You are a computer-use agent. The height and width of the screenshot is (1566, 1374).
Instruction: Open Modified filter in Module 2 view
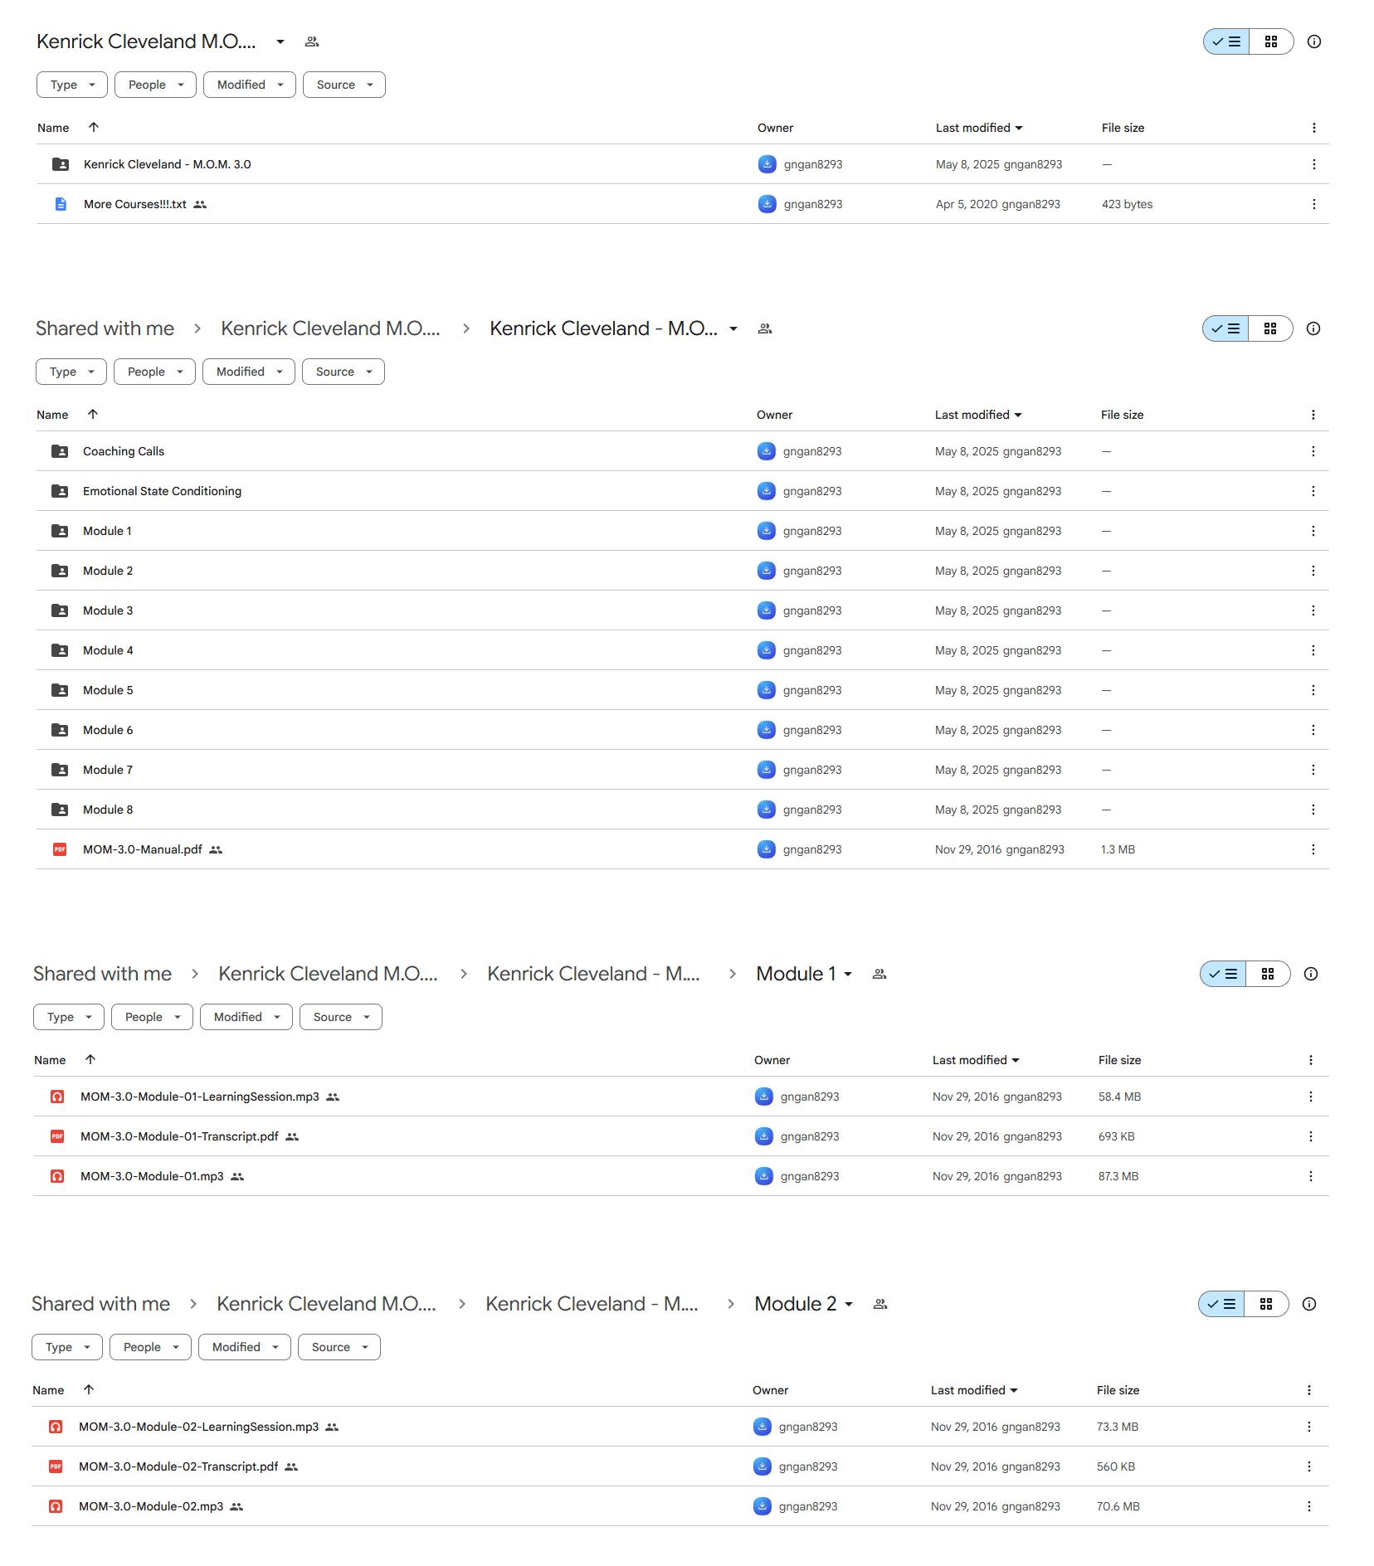coord(244,1347)
